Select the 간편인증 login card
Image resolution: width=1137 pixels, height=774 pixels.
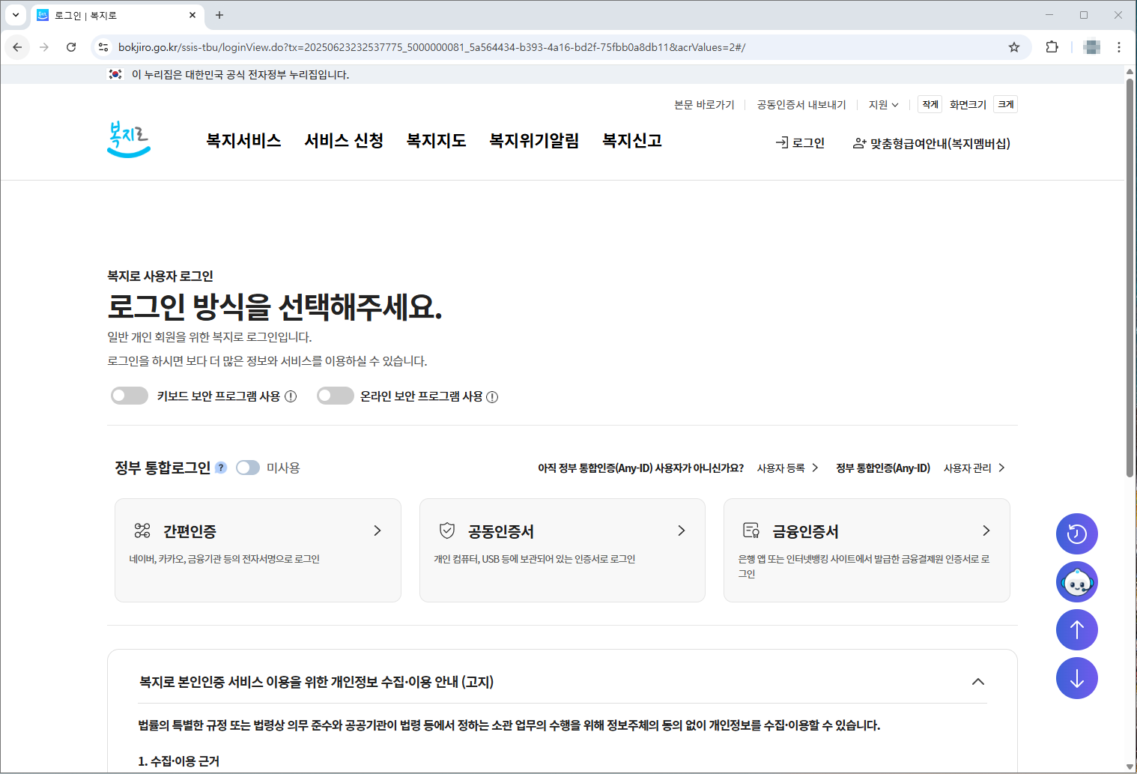(x=258, y=550)
